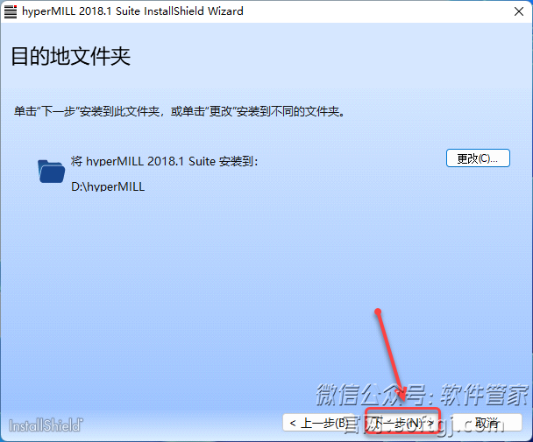Click the InstallShield logo text
Image resolution: width=533 pixels, height=442 pixels.
[x=46, y=425]
